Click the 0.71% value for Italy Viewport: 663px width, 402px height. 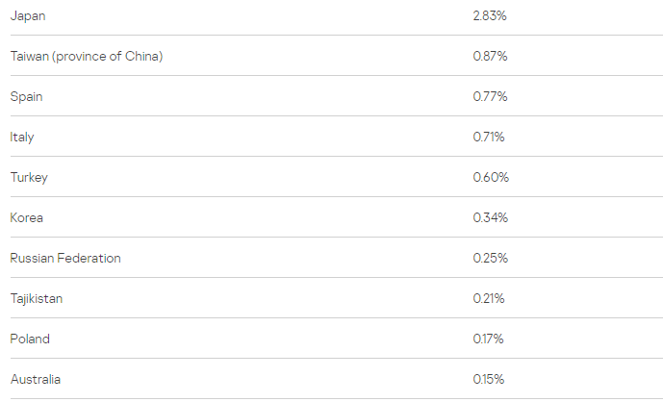click(x=489, y=137)
